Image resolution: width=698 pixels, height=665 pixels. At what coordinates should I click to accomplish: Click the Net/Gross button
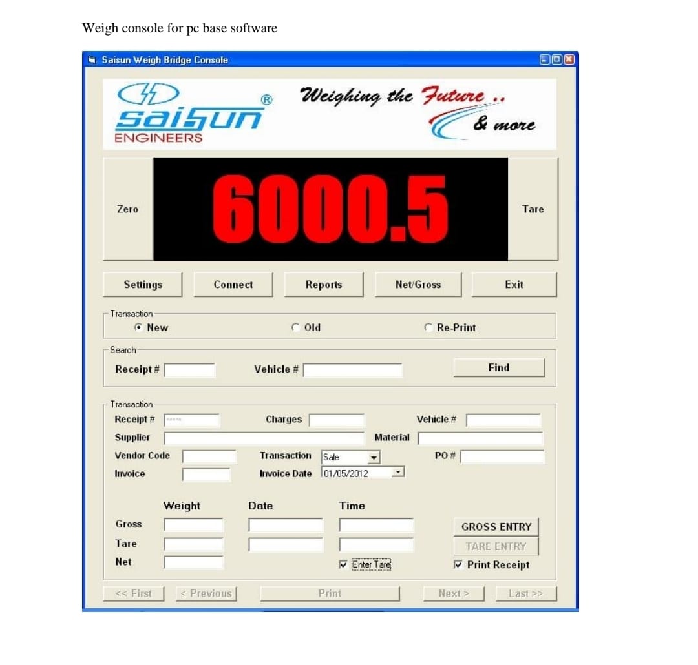point(418,284)
